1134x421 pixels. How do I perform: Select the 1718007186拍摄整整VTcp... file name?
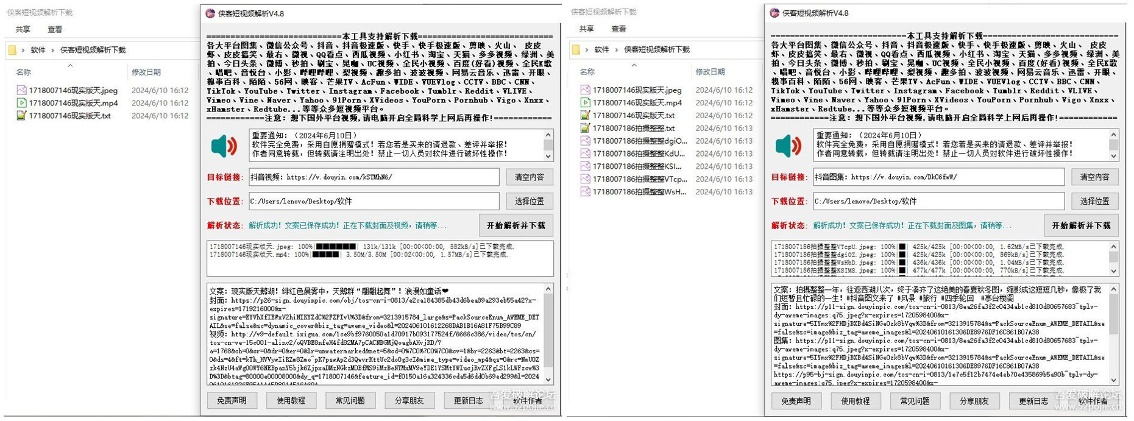[640, 179]
